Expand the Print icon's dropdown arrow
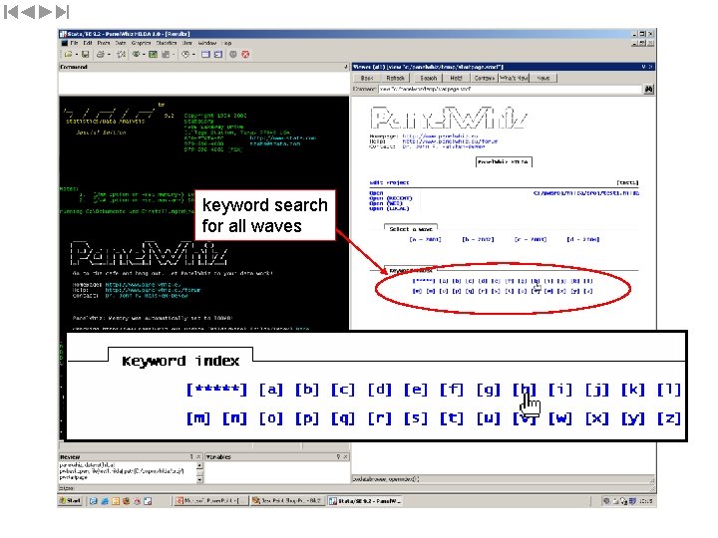Image resolution: width=718 pixels, height=538 pixels. click(x=109, y=55)
